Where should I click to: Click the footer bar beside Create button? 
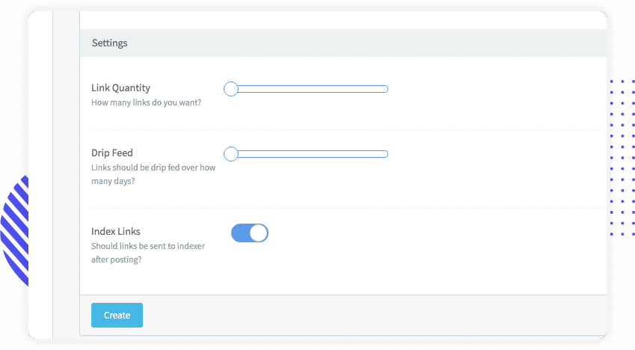(x=374, y=315)
